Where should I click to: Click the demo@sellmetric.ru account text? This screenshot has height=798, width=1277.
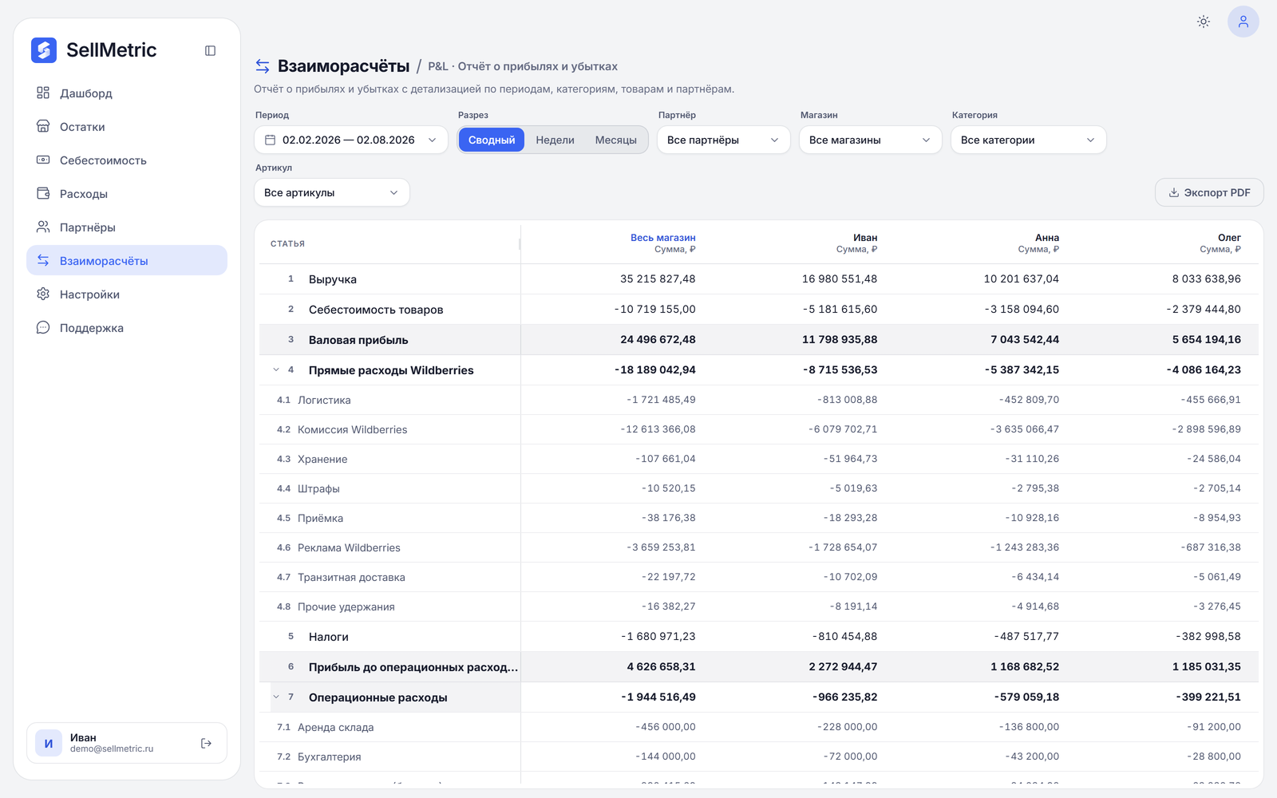[112, 749]
